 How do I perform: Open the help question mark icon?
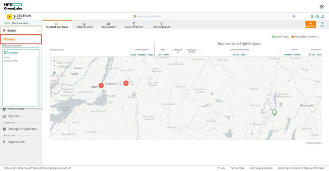[x=317, y=16]
